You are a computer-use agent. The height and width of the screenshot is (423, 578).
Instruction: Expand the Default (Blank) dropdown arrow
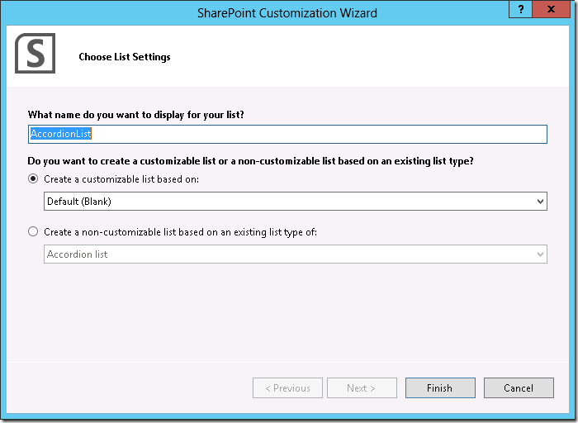[540, 201]
